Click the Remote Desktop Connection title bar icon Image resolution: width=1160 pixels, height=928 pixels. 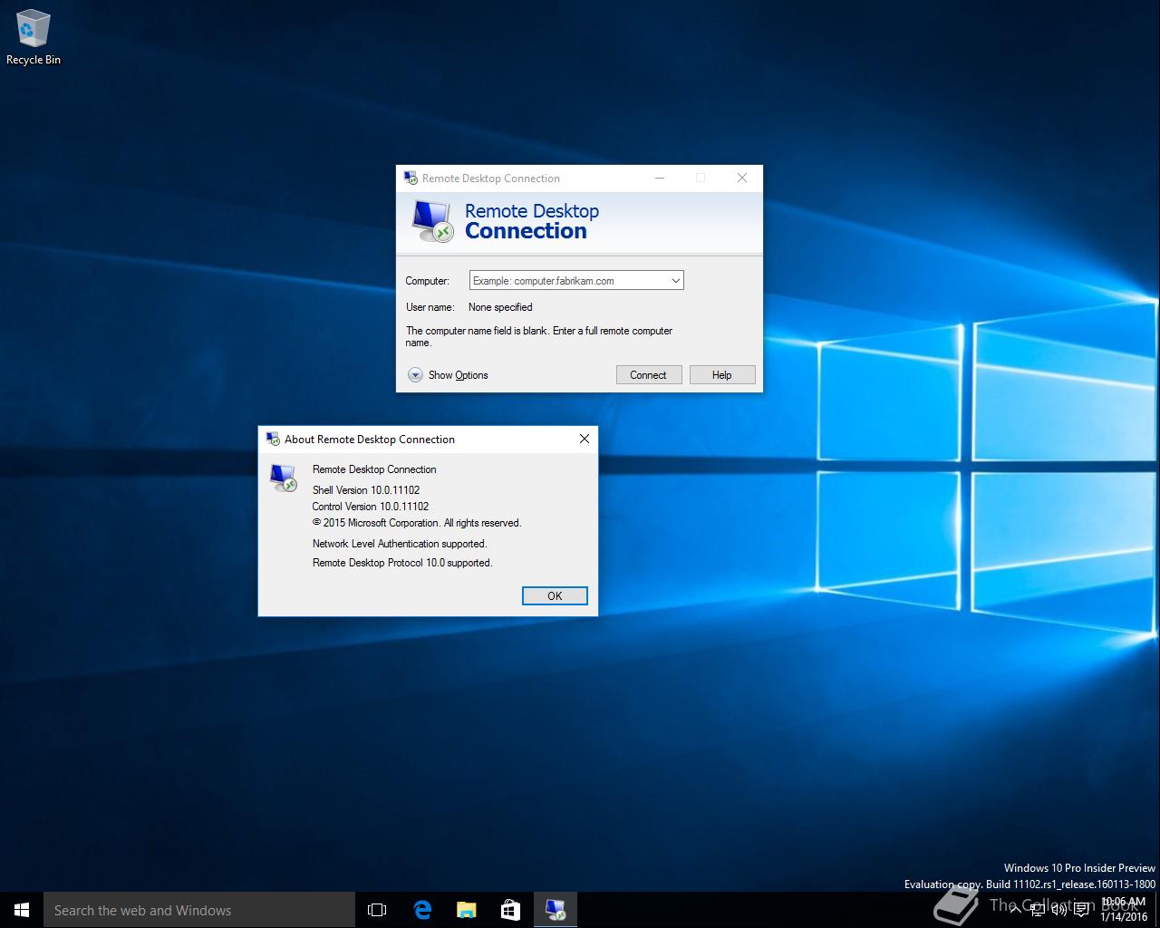click(x=411, y=178)
